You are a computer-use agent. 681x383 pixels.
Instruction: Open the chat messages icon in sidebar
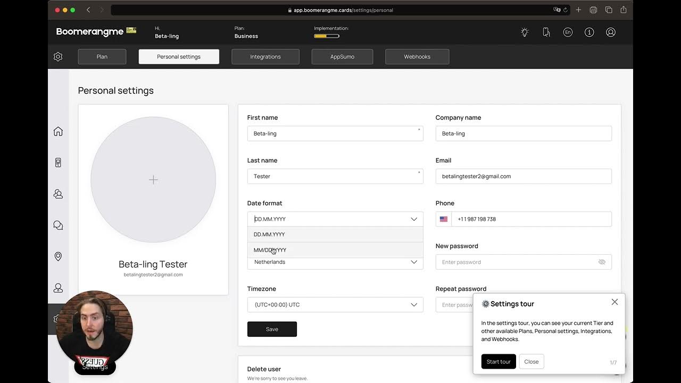[58, 226]
